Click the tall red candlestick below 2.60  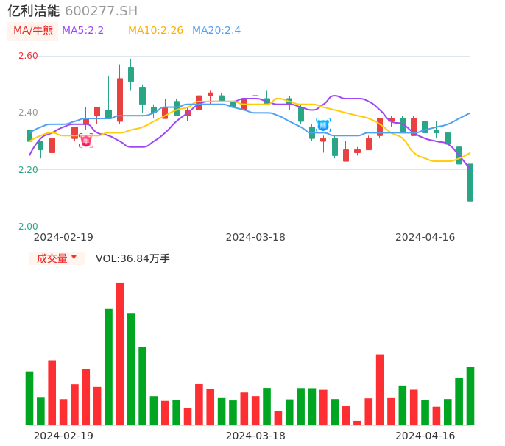pyautogui.click(x=120, y=99)
